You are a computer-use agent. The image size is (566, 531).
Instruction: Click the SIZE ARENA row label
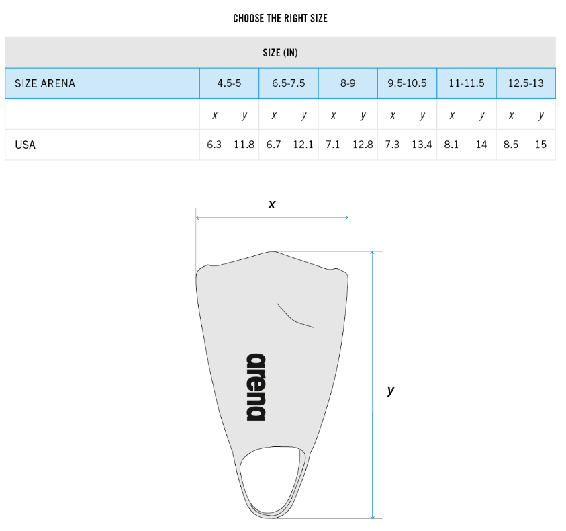45,83
